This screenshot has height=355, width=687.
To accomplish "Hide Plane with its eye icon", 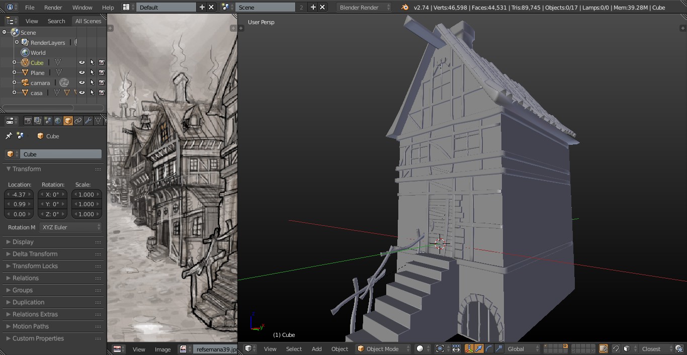I will [82, 72].
